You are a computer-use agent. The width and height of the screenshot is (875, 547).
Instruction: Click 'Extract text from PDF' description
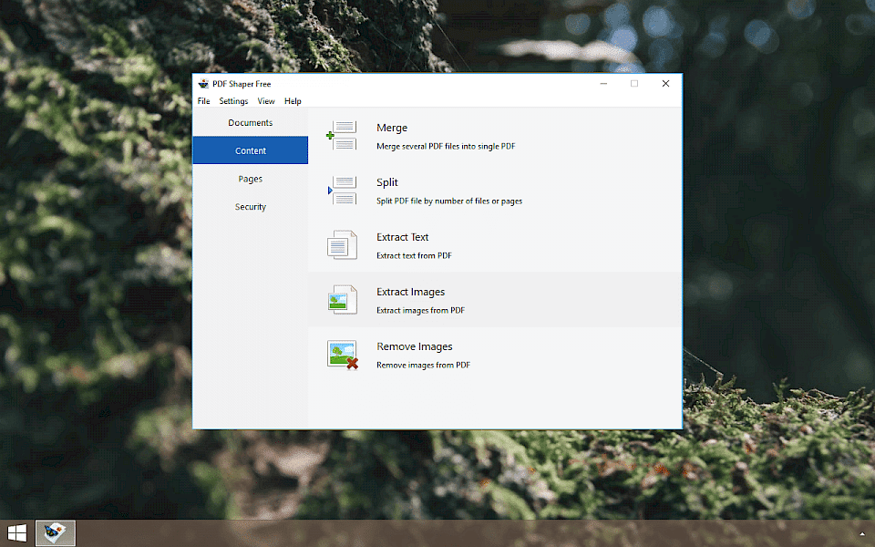tap(414, 255)
